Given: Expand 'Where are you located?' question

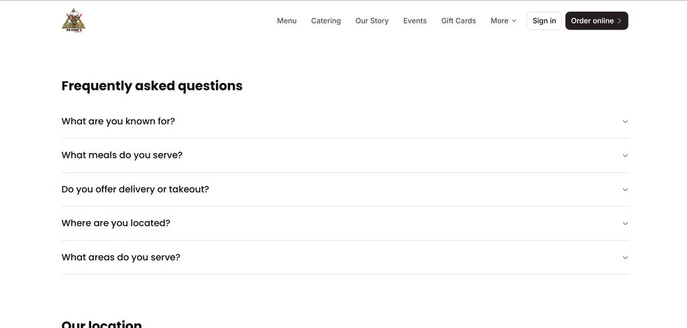Looking at the screenshot, I should (116, 223).
